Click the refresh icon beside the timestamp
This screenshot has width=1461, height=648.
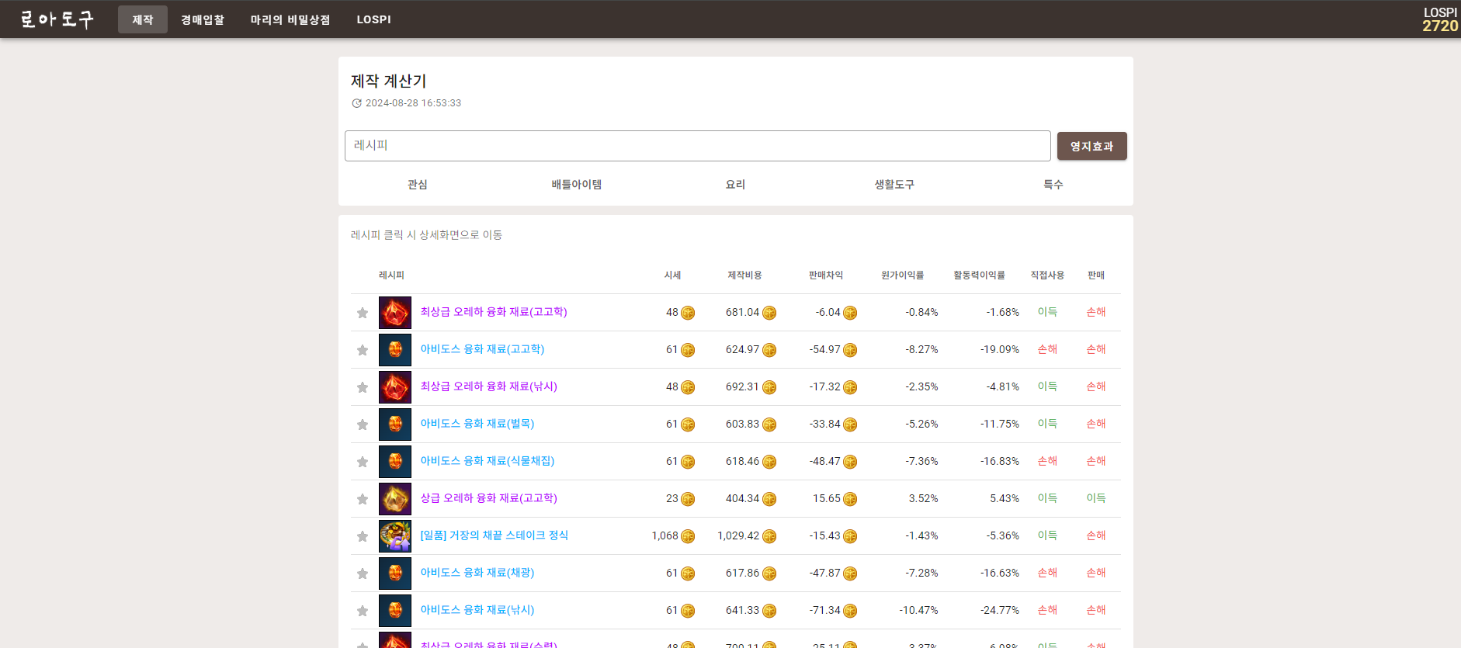356,103
